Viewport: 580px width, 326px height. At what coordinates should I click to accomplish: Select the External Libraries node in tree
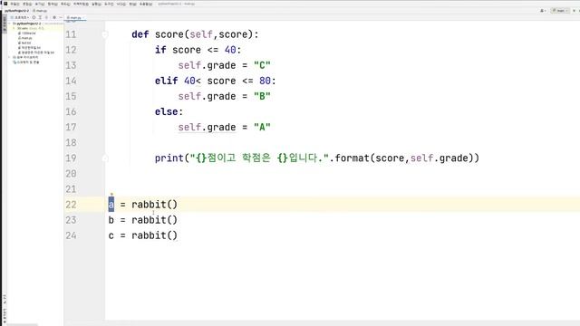pyautogui.click(x=25, y=57)
